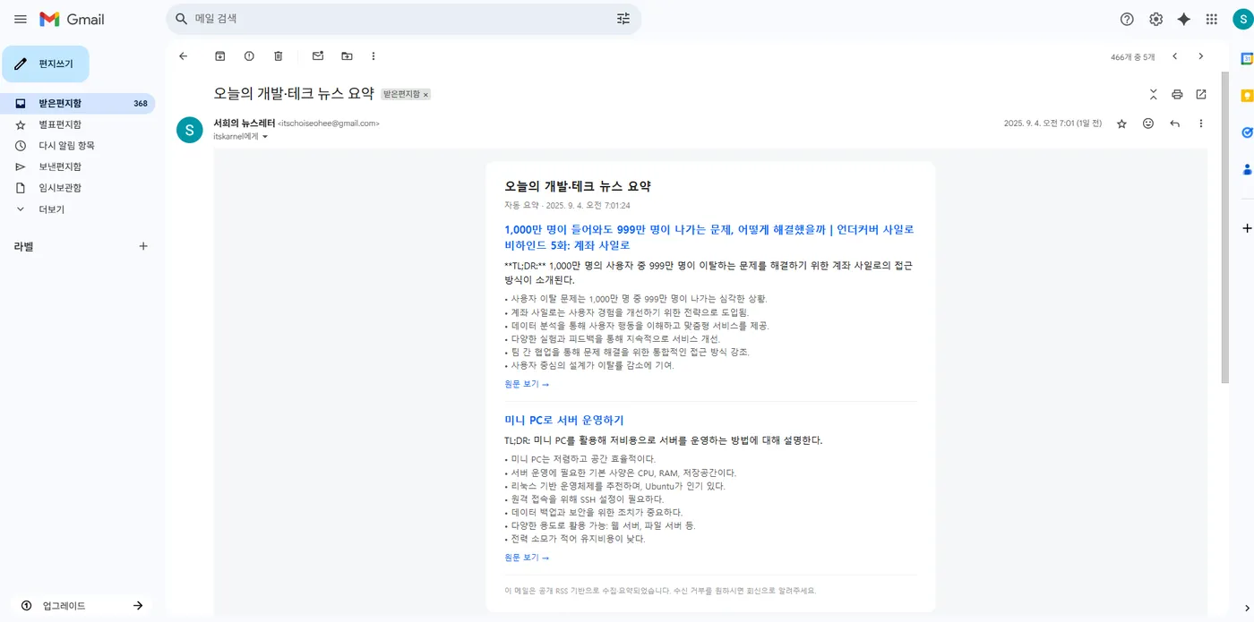This screenshot has width=1254, height=622.
Task: Star this message
Action: [1121, 124]
